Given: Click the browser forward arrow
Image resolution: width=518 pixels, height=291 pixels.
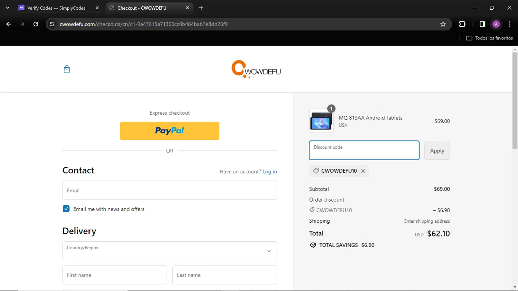Looking at the screenshot, I should 22,24.
